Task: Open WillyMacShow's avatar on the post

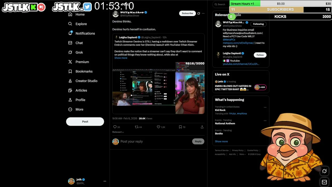Action: click(116, 14)
